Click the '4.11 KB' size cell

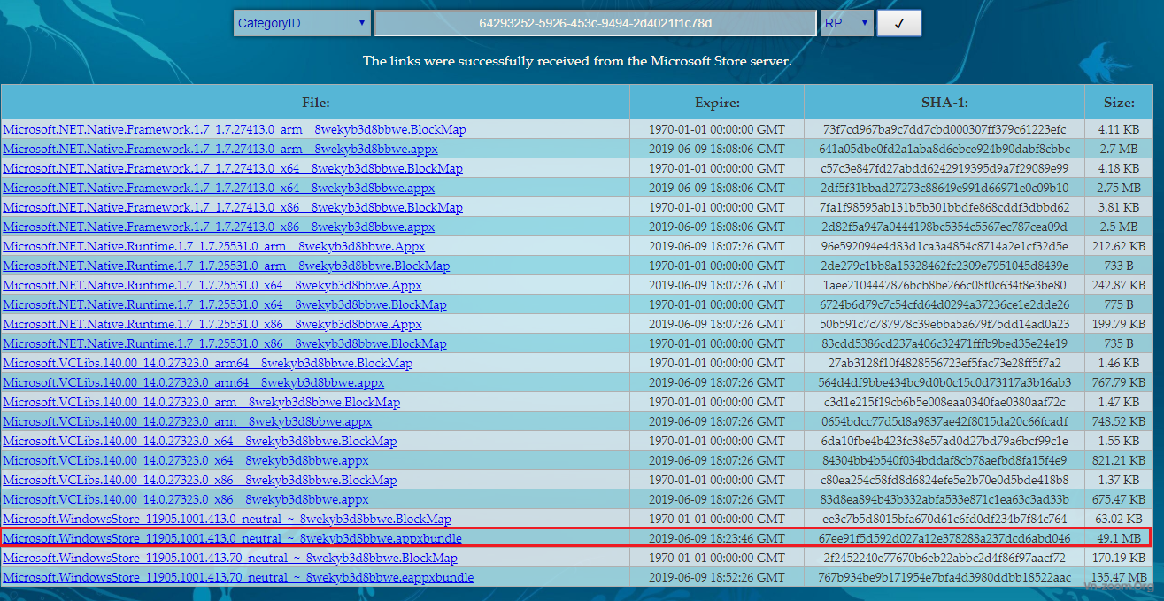1119,129
